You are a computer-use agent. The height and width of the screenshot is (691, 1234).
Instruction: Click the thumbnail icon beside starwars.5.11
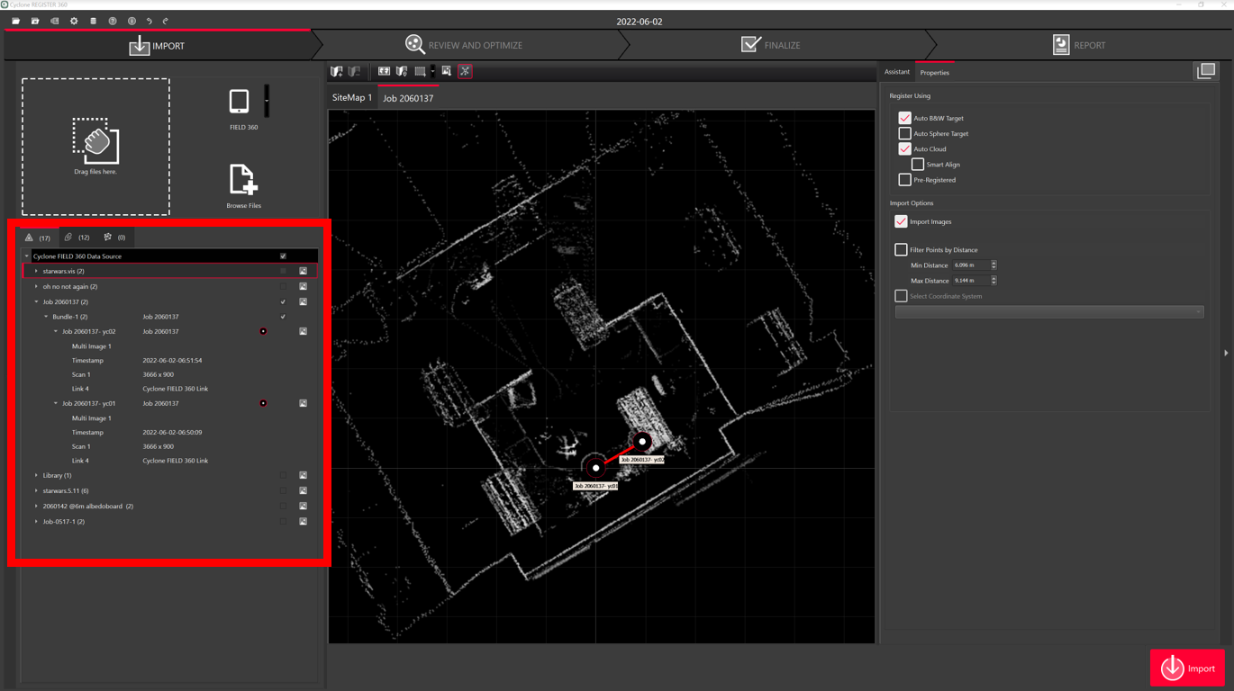coord(304,490)
